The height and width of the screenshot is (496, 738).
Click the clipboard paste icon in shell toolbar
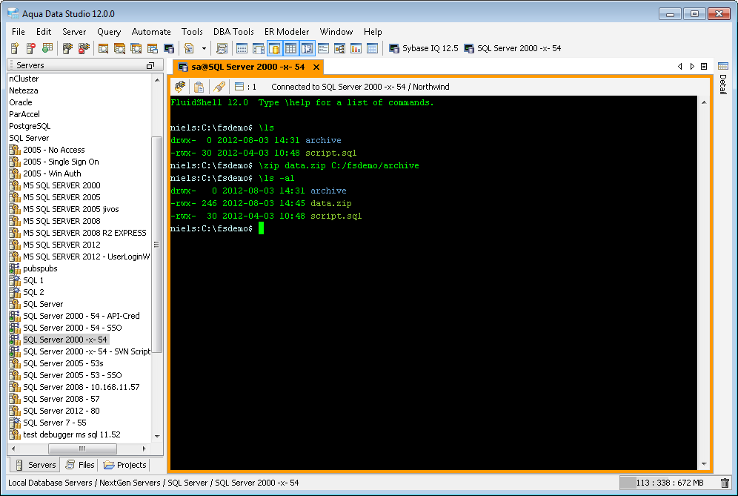[x=199, y=87]
